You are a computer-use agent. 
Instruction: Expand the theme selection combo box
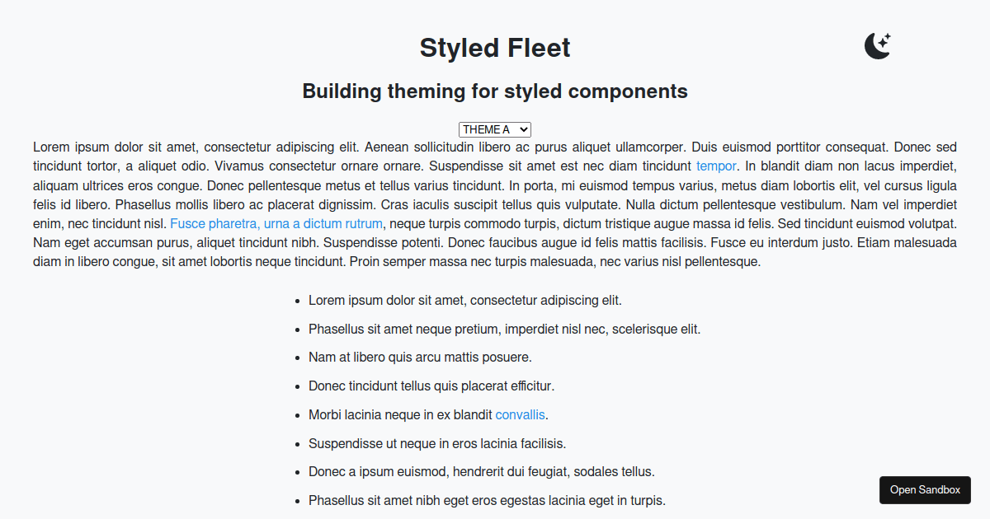494,129
